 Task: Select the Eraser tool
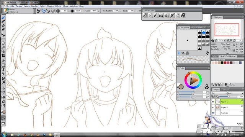tap(3, 30)
